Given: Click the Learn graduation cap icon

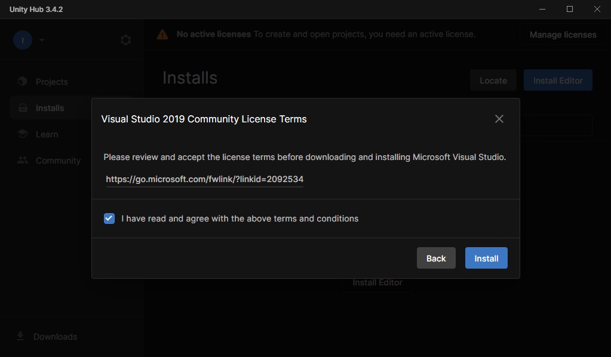Looking at the screenshot, I should (x=23, y=134).
